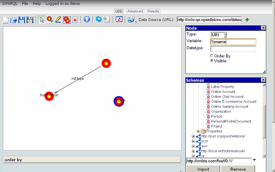Click the page with green arrow icon
Viewport: 275px width, 172px height.
107,19
